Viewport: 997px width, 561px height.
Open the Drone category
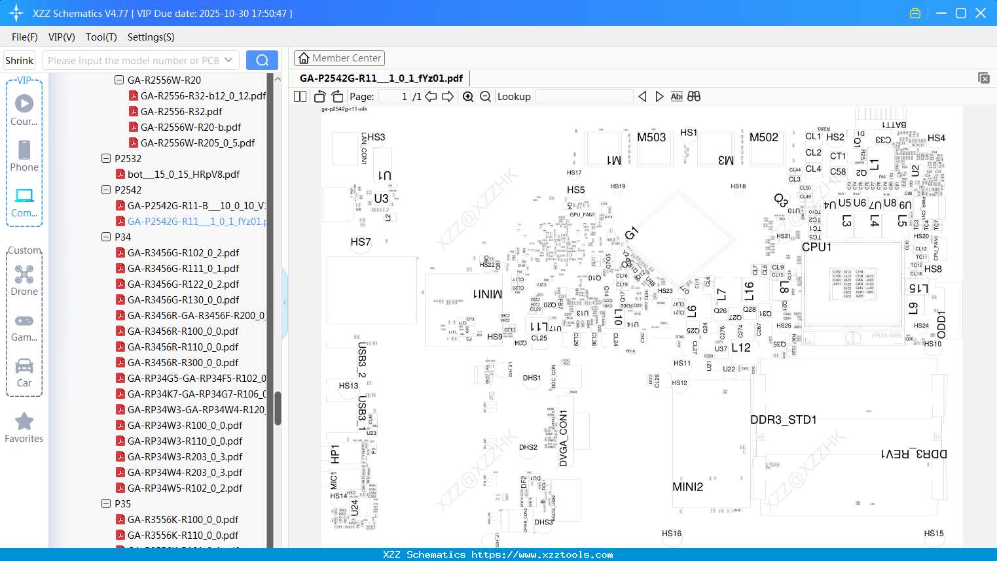click(24, 280)
